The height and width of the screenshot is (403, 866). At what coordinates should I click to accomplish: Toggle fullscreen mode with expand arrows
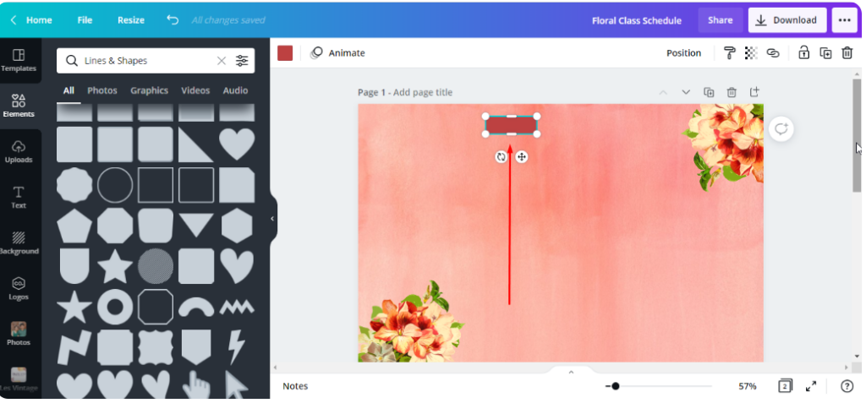coord(811,386)
